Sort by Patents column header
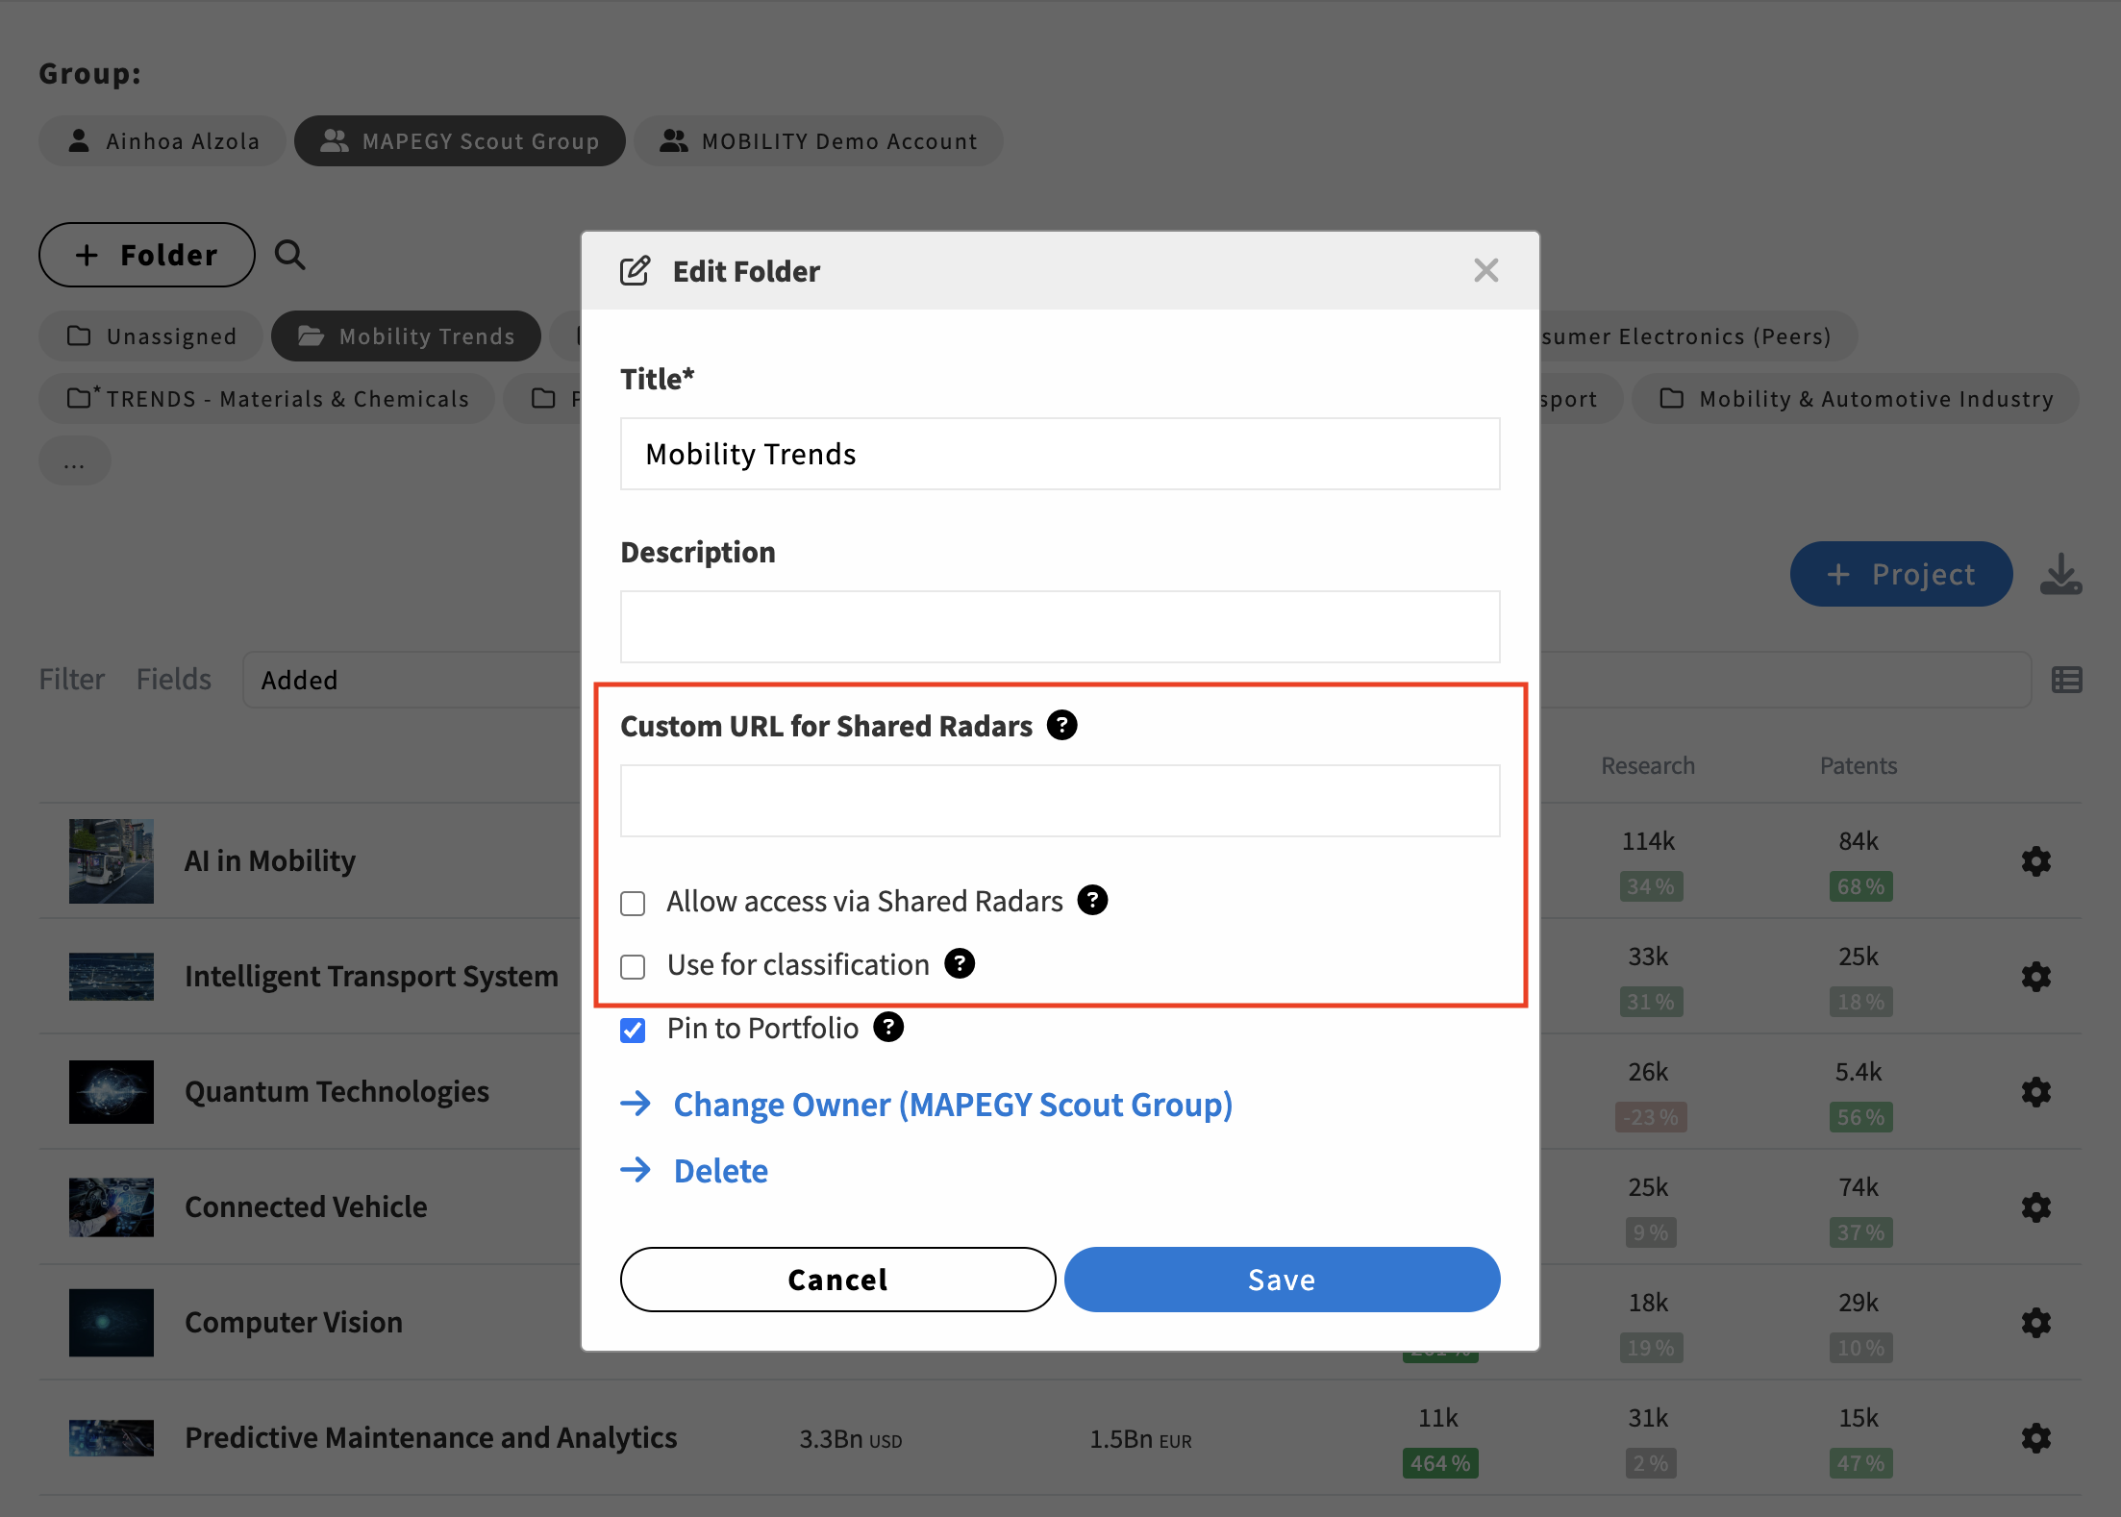This screenshot has width=2121, height=1517. 1859,766
